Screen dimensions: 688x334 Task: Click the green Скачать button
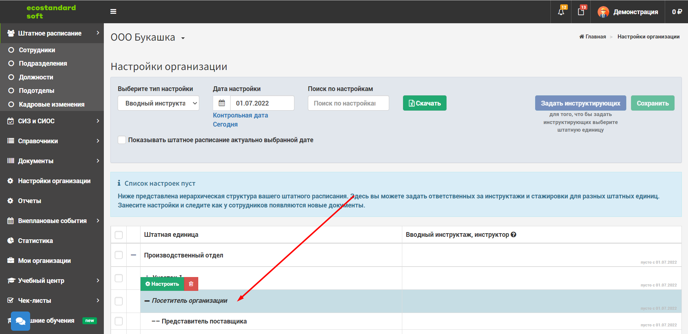tap(424, 103)
